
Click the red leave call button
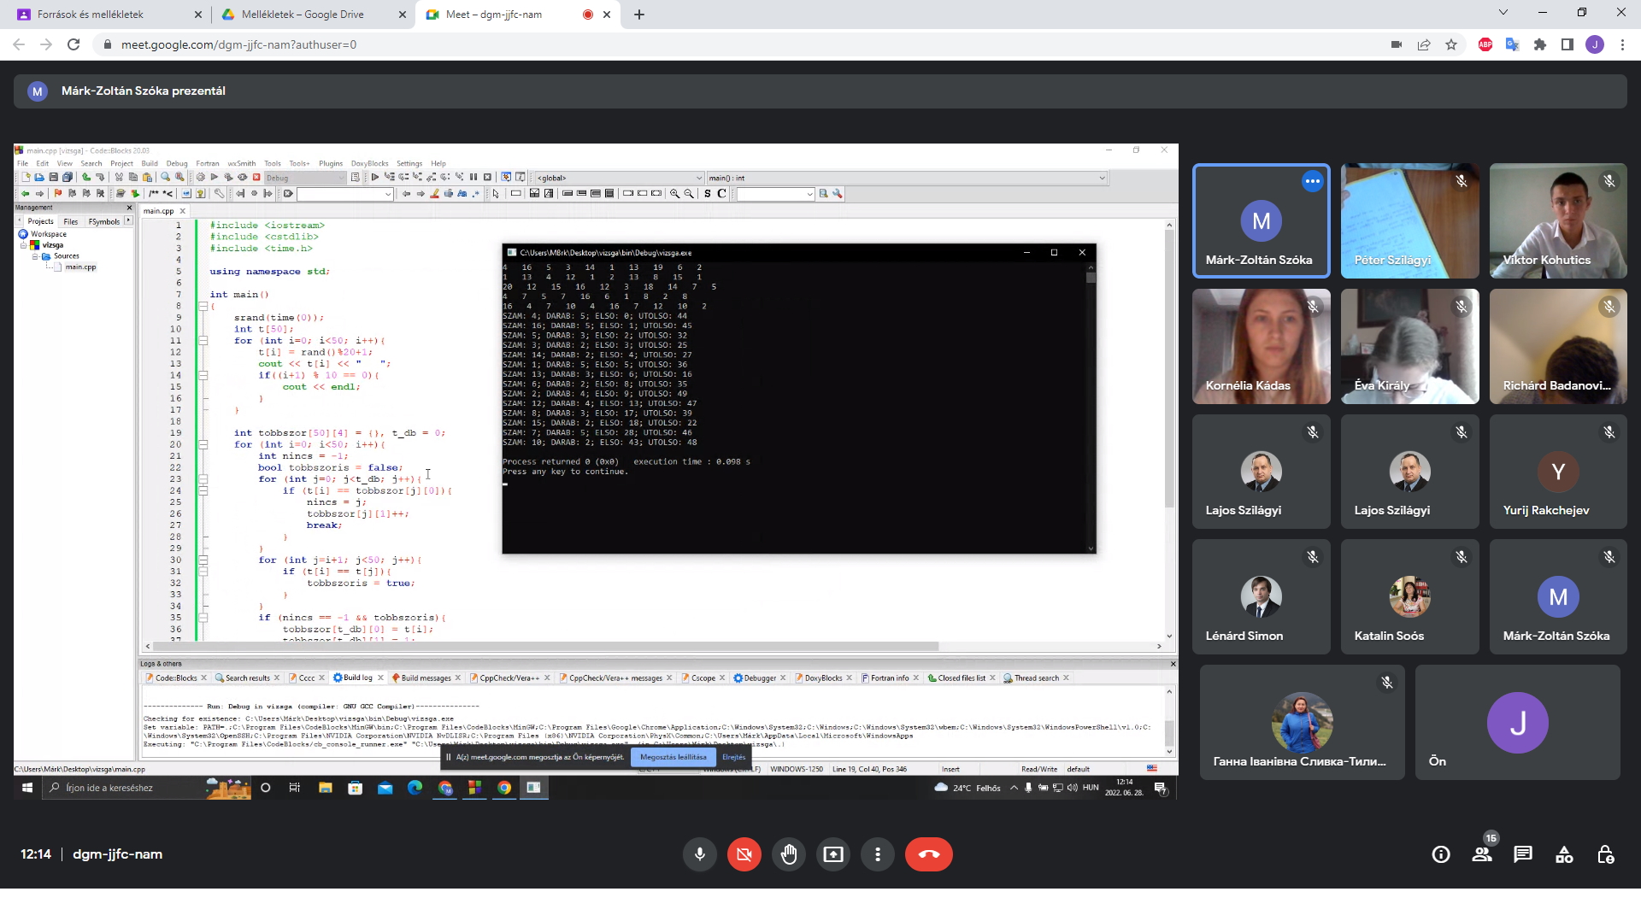[x=928, y=854]
